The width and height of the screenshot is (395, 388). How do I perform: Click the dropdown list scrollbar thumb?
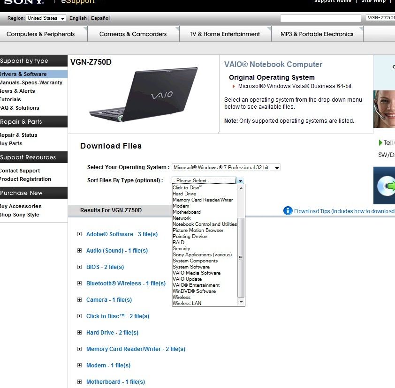tap(241, 257)
